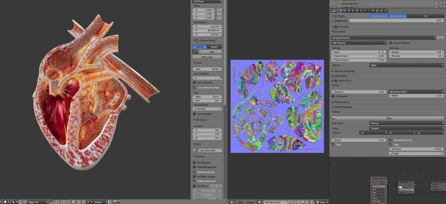Open the Modifiers properties tab icon
The height and width of the screenshot is (204, 446).
click(365, 11)
